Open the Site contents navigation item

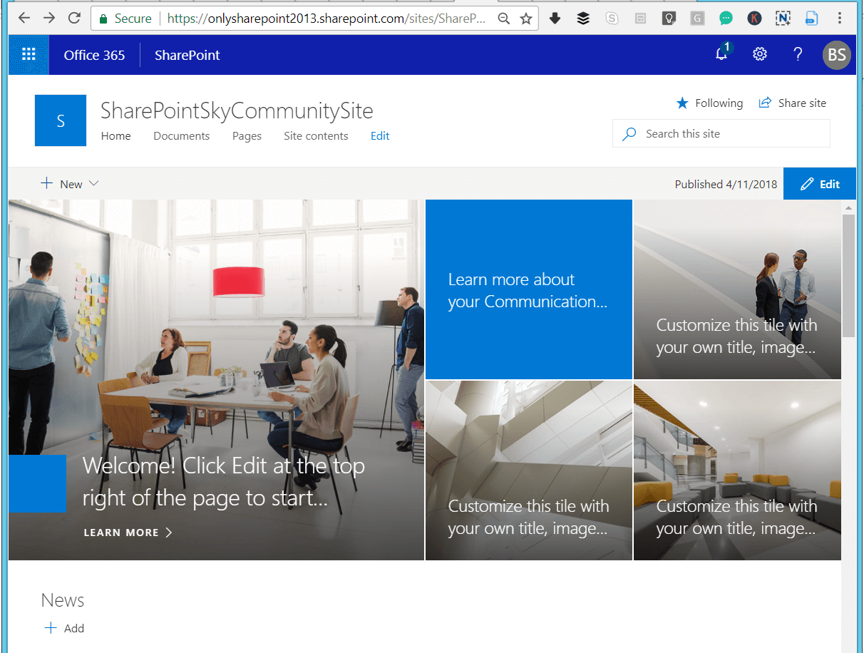tap(316, 135)
